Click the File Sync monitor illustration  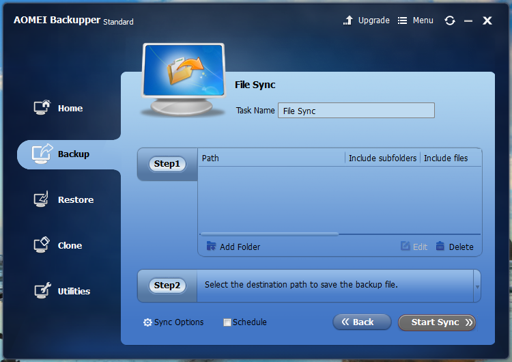pos(184,80)
